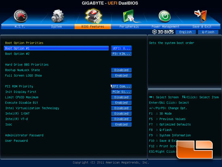The width and height of the screenshot is (222, 167).
Task: Toggle Intel(R) VT-d value
Action: click(x=121, y=119)
